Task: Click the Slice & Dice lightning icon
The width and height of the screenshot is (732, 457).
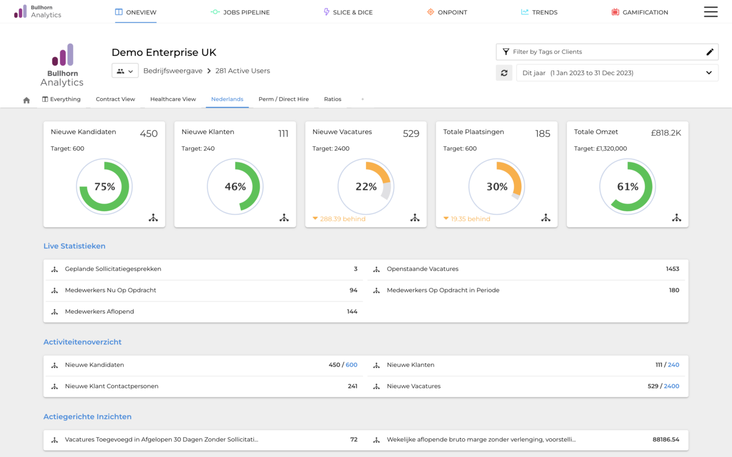Action: [325, 12]
